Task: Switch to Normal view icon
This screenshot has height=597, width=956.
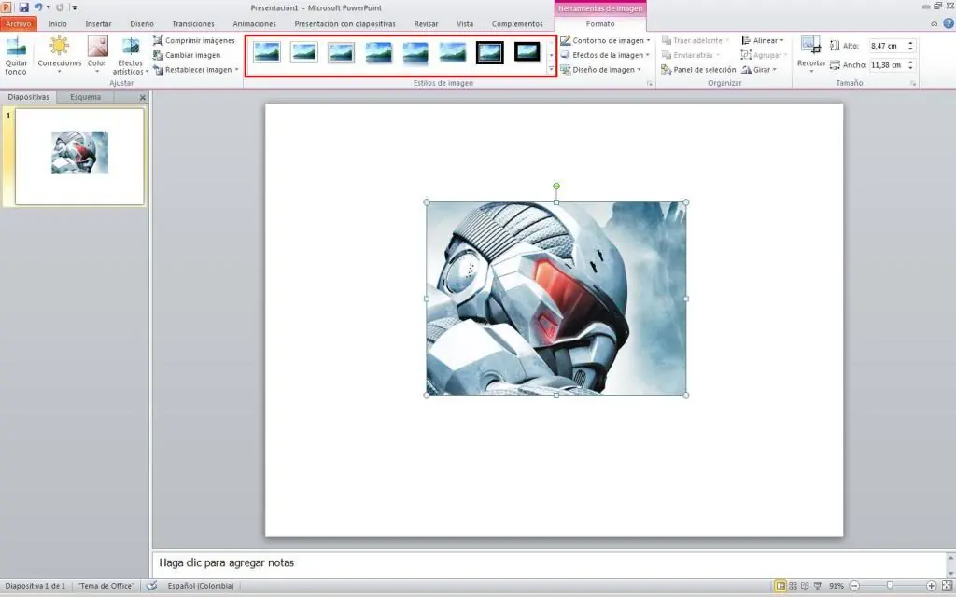Action: click(x=780, y=586)
